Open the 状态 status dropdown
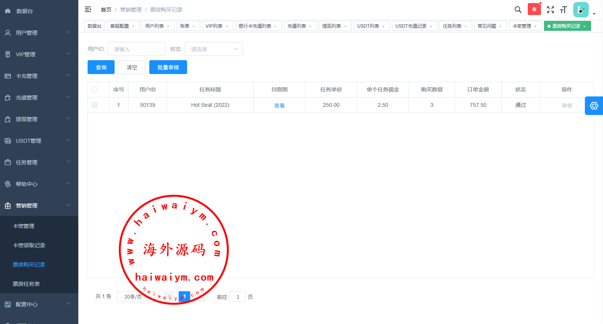Image resolution: width=603 pixels, height=324 pixels. pyautogui.click(x=213, y=49)
